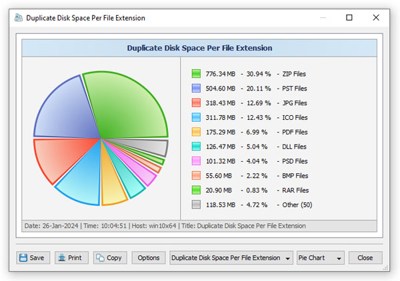Click the '55.60 MB' value
Viewport: 400px width, 281px height.
219,176
